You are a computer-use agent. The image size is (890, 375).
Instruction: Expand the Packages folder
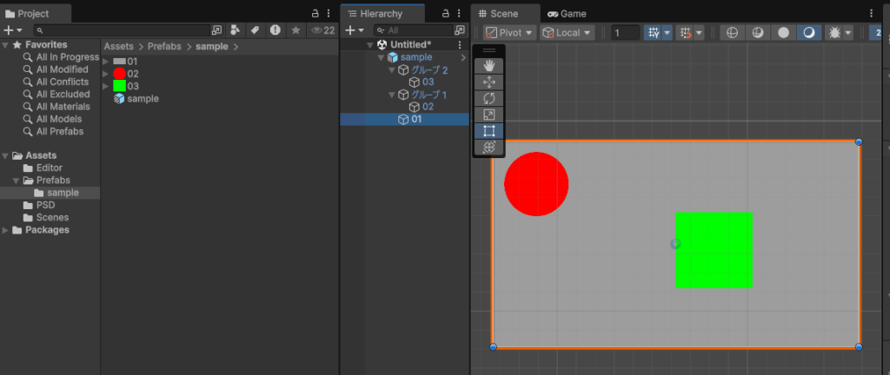6,230
